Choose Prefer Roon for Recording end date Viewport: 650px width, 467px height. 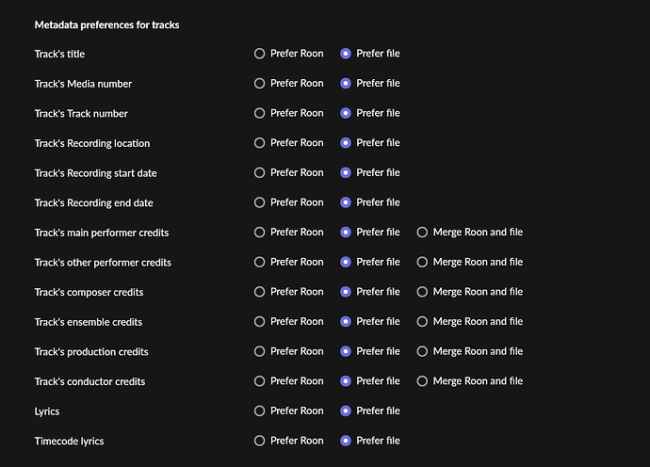pyautogui.click(x=260, y=202)
